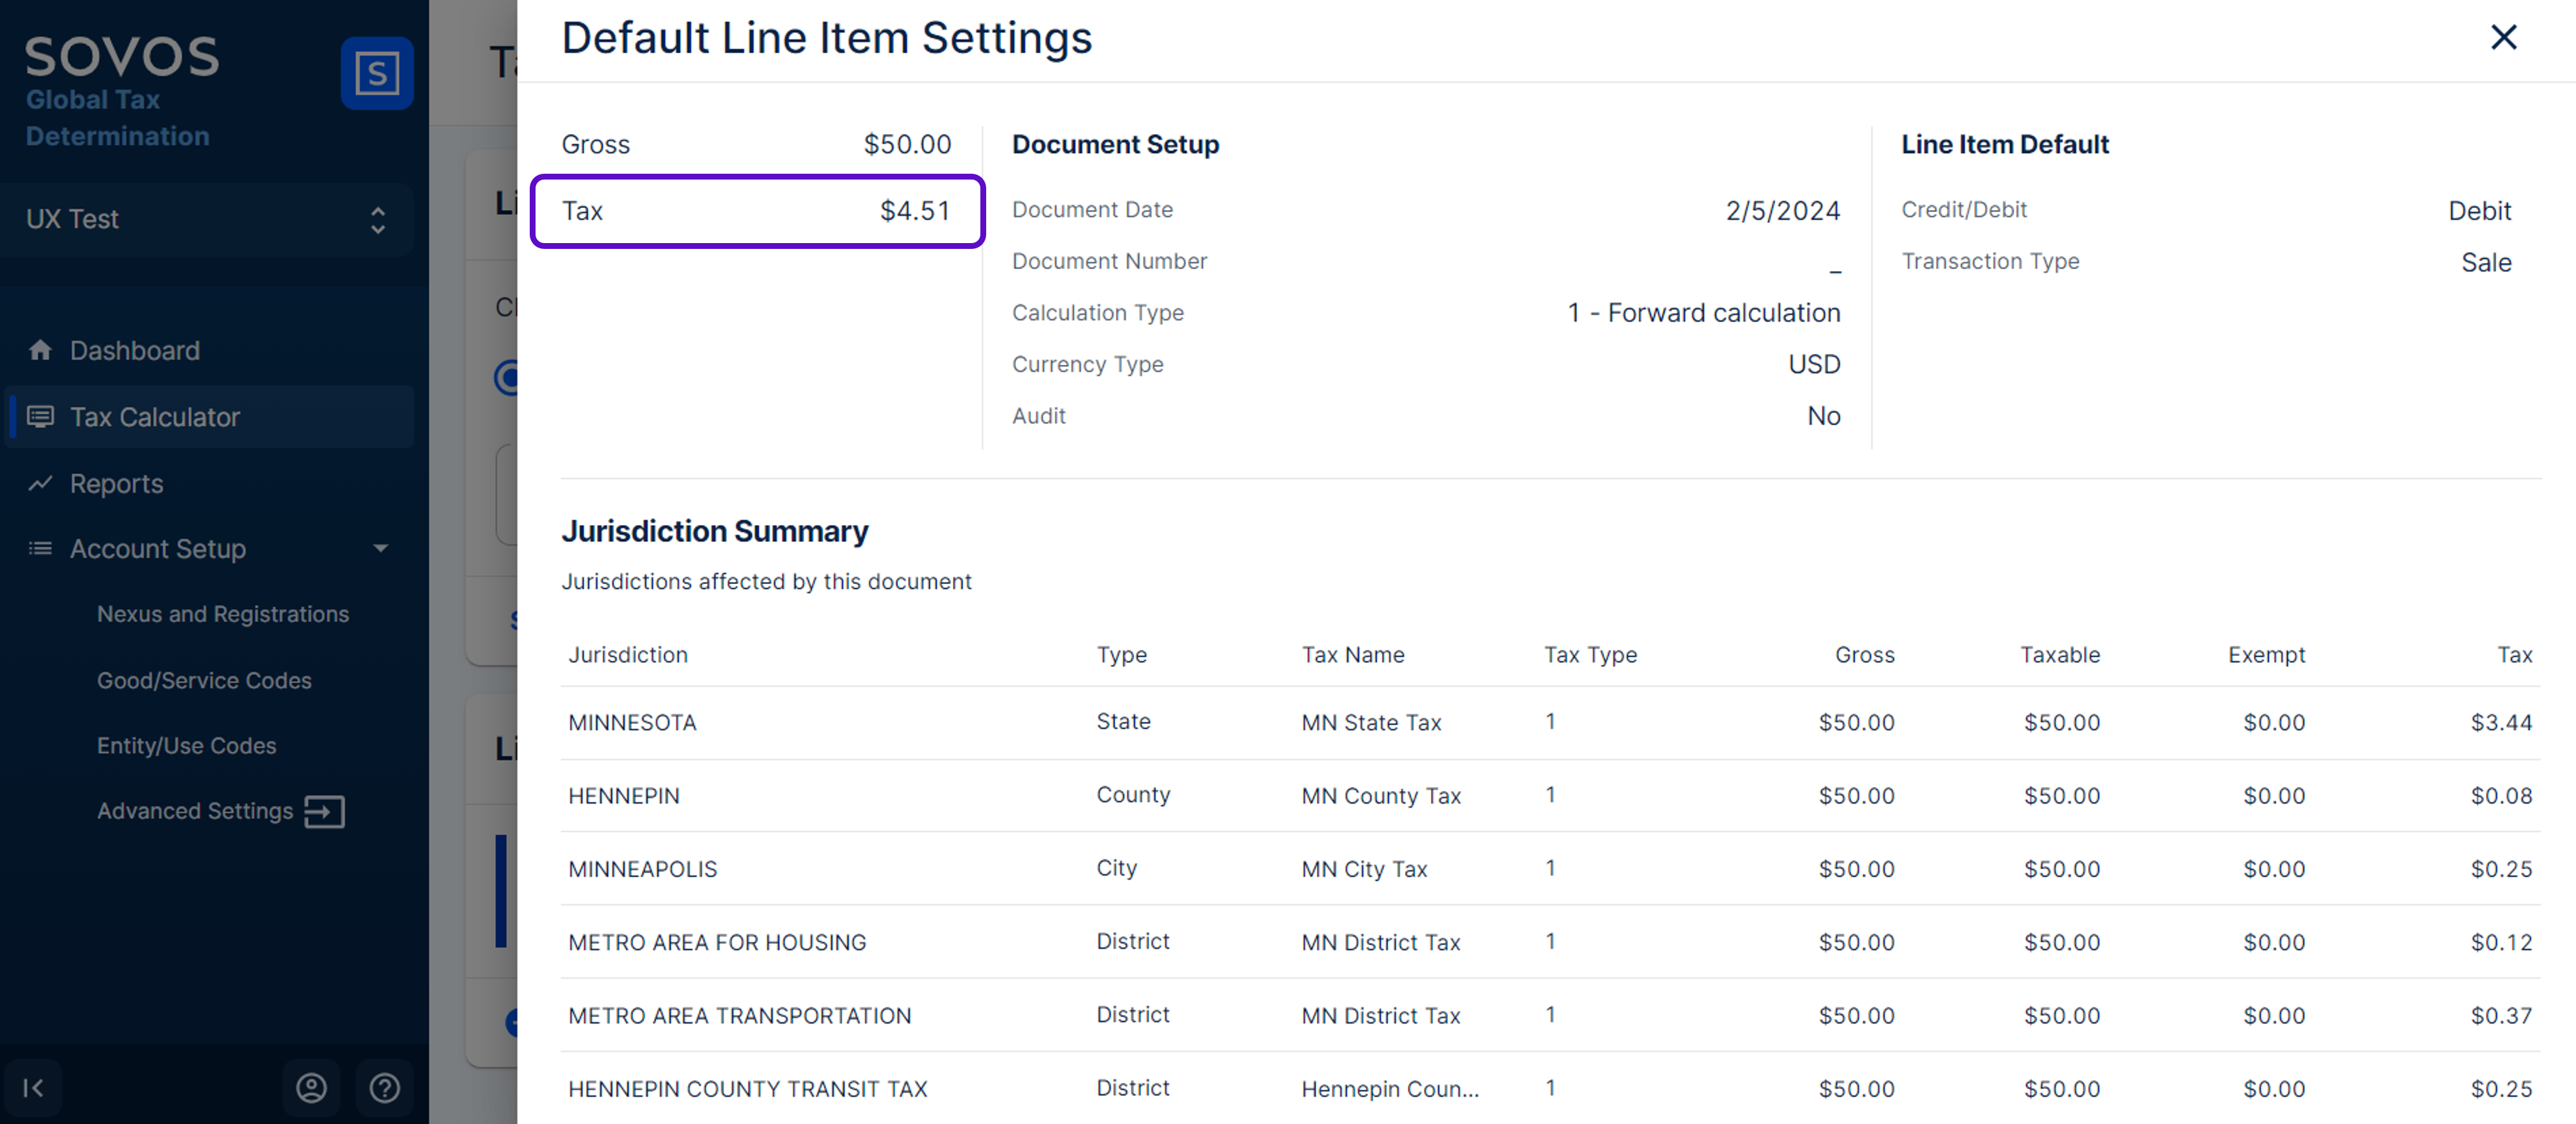Click the Sovos S logo icon
This screenshot has width=2576, height=1124.
coord(376,73)
